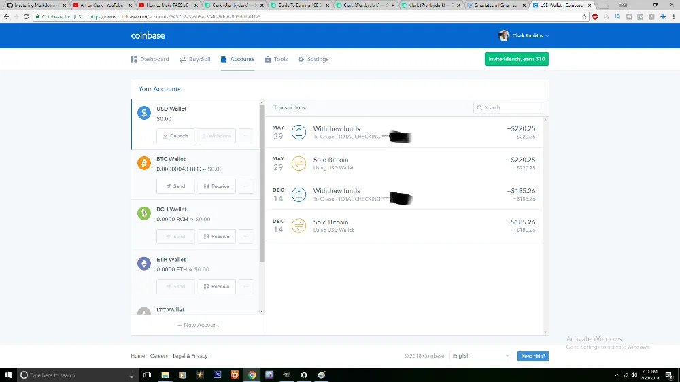Click + New Account link
The width and height of the screenshot is (680, 382).
coord(198,325)
